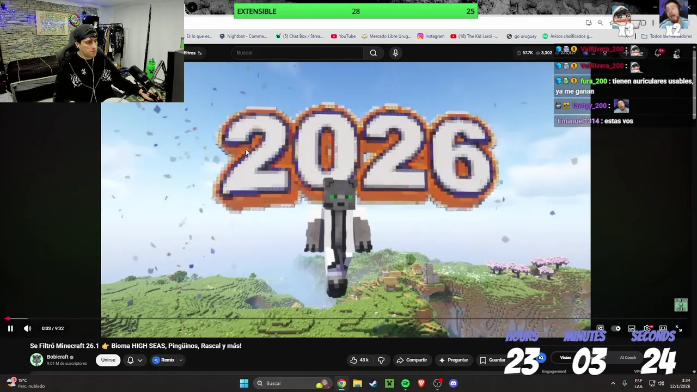Open File Explorer from the taskbar
The height and width of the screenshot is (392, 697).
click(x=357, y=383)
